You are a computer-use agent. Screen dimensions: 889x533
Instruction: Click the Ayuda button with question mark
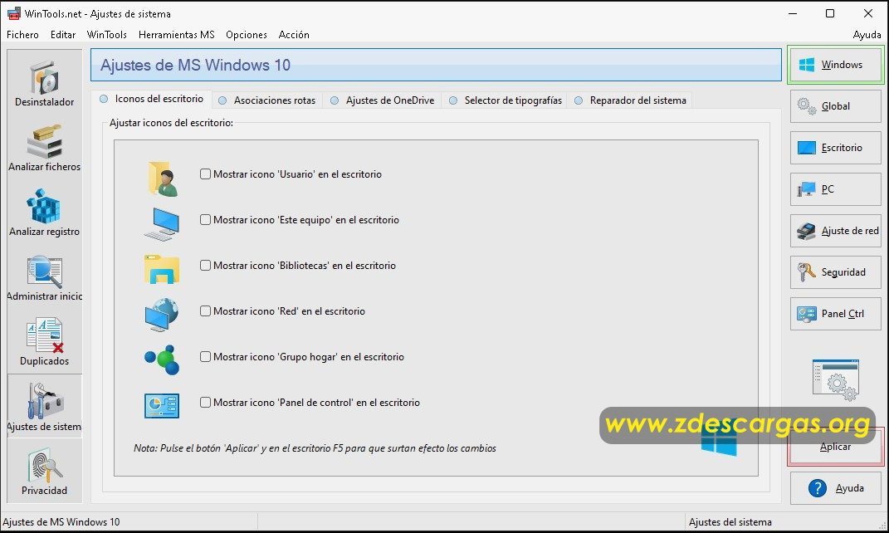[835, 487]
